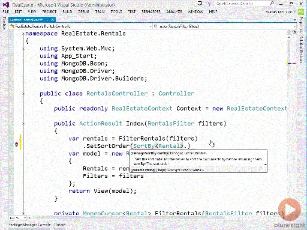The image size is (307, 230).
Task: Click the Filters = filters assignment line
Action: [113, 176]
